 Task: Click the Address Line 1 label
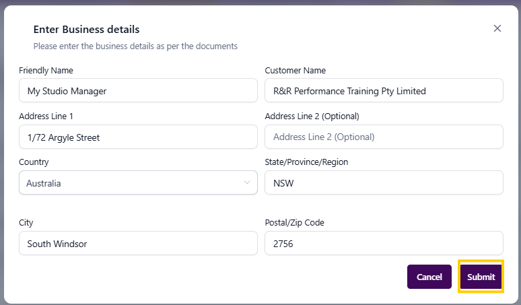[x=46, y=116]
